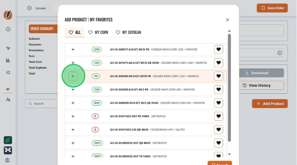Switch to the My Corn tab

coord(98,33)
